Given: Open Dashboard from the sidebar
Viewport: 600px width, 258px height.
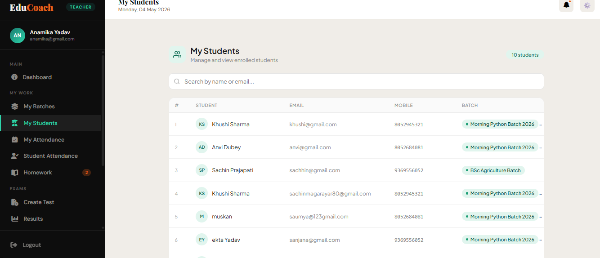Looking at the screenshot, I should pos(50,77).
